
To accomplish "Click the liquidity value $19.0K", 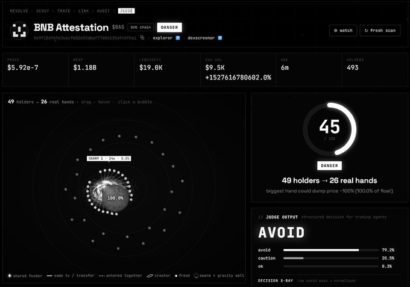I will click(151, 67).
